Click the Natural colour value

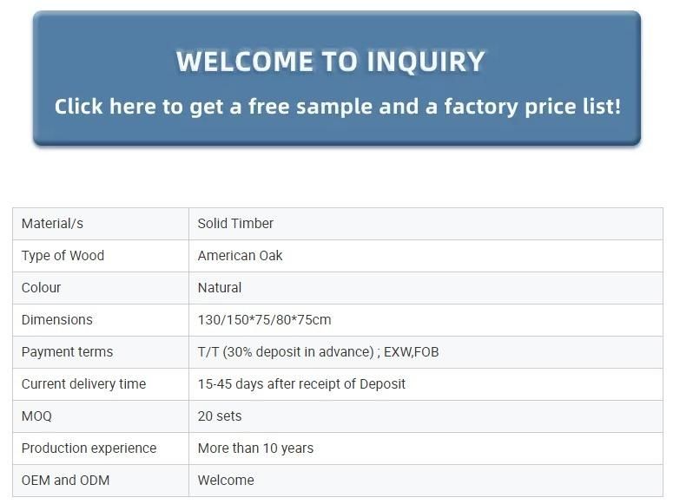[x=220, y=288]
